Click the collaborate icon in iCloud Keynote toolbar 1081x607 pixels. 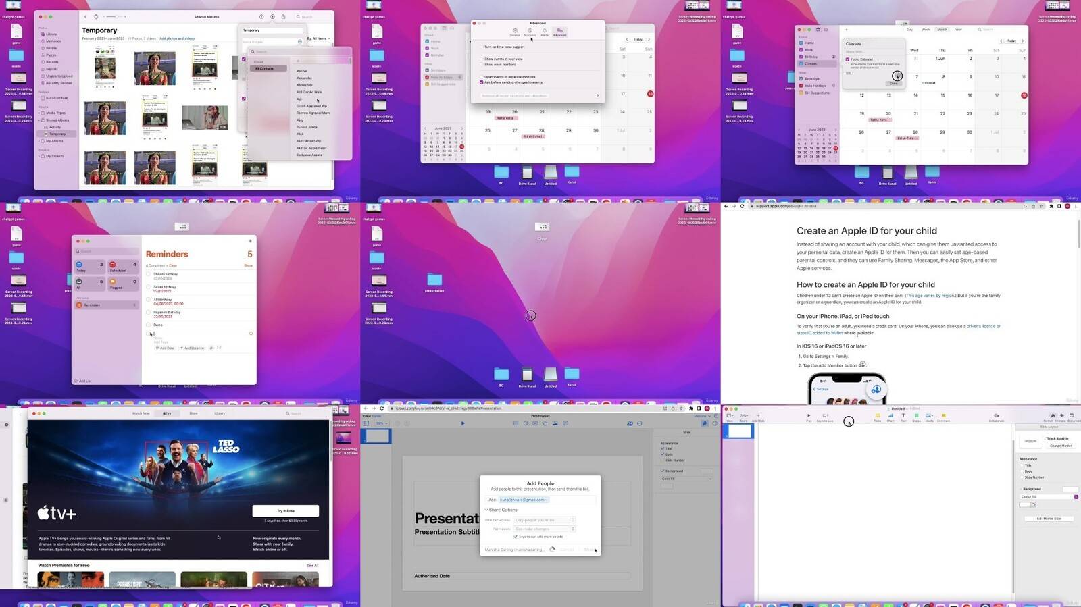point(630,423)
